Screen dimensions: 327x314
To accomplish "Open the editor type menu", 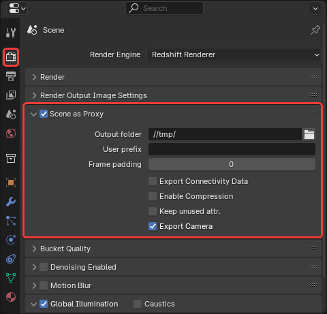I will (x=17, y=8).
